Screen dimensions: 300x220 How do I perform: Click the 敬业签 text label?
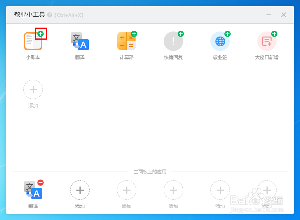(x=220, y=58)
